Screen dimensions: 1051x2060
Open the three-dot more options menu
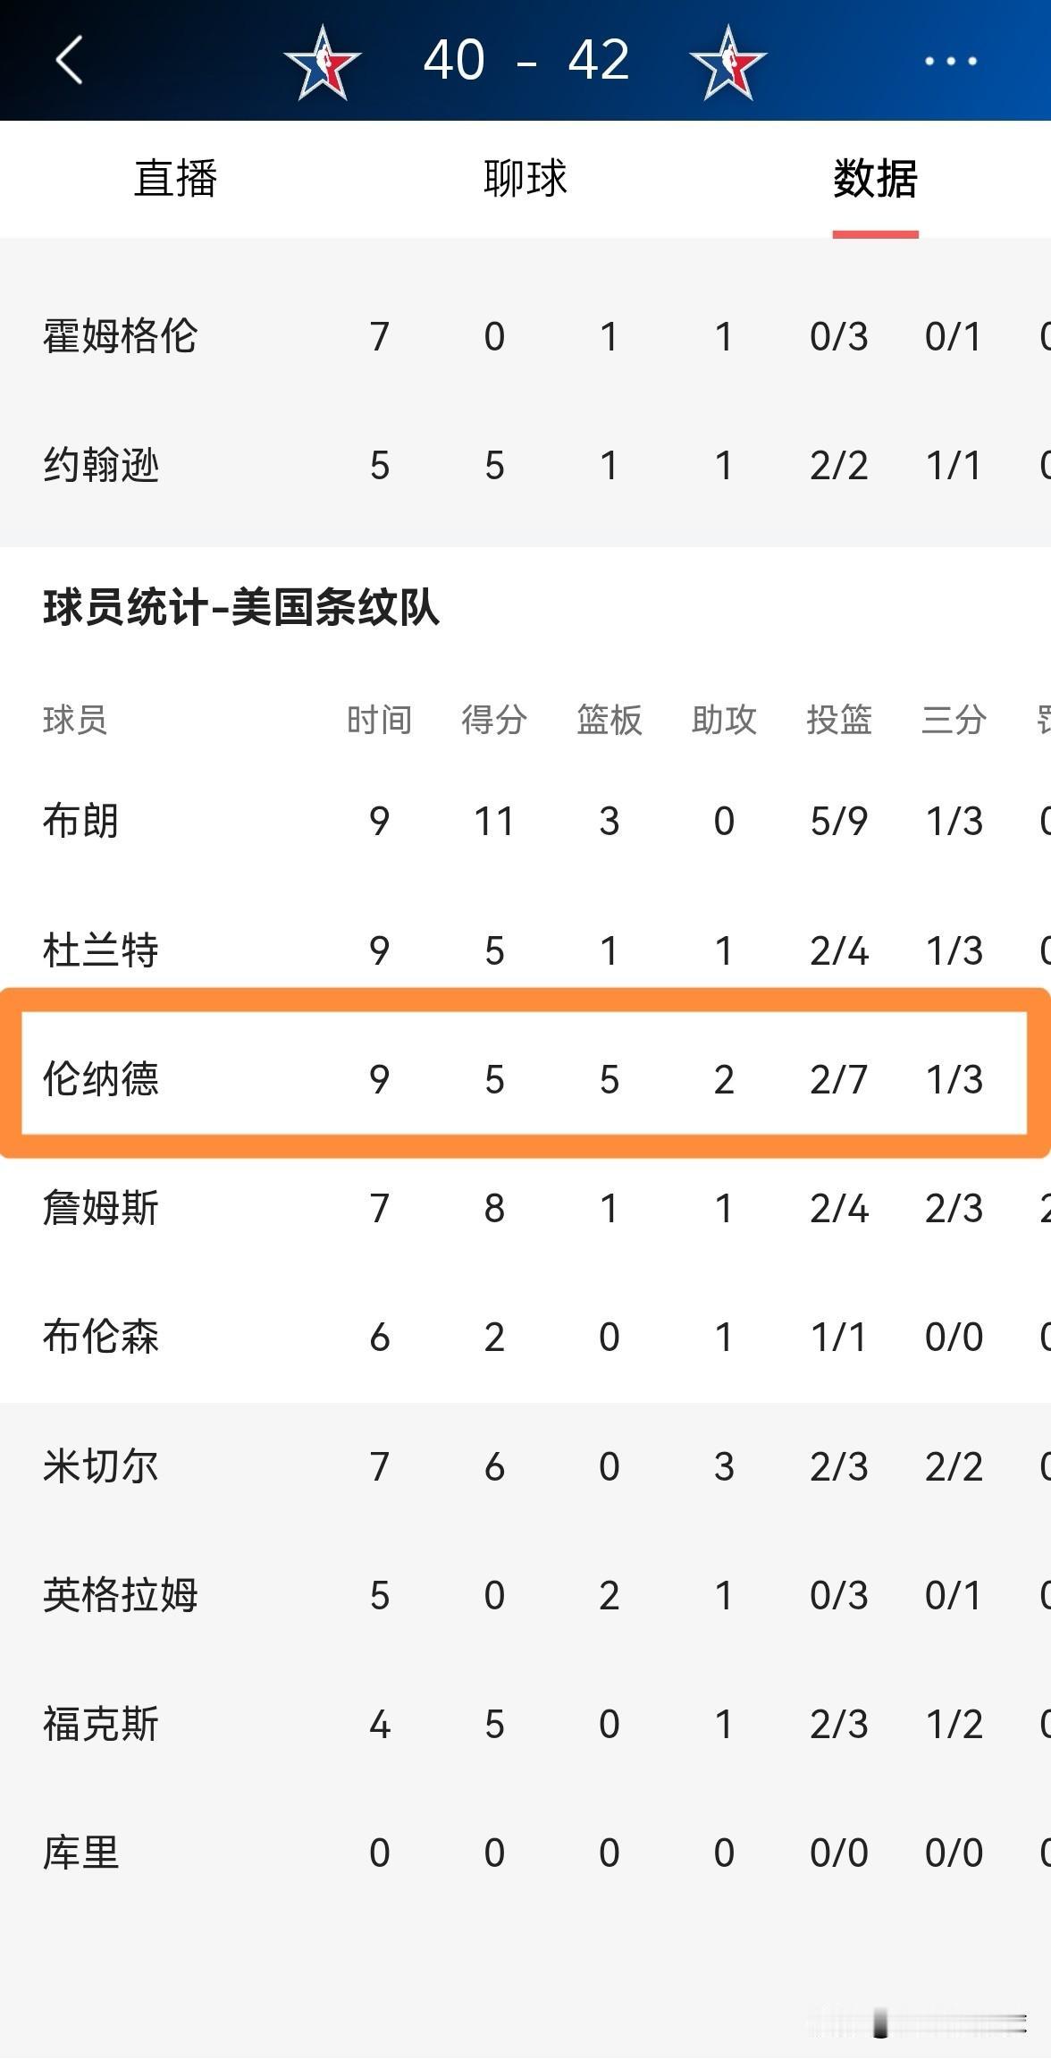950,61
